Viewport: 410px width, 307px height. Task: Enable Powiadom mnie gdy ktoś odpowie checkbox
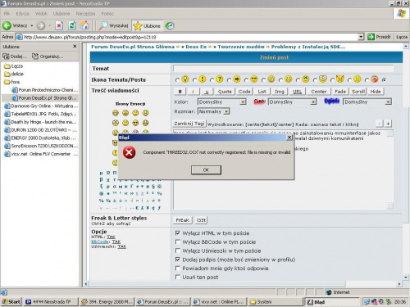pyautogui.click(x=177, y=268)
